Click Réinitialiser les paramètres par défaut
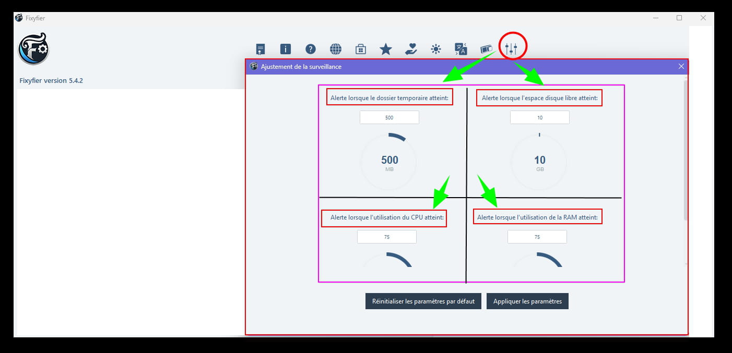 pos(423,301)
